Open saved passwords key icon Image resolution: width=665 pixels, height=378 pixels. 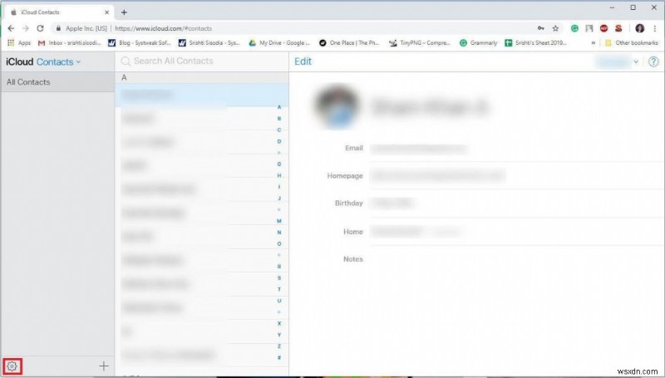coord(541,28)
